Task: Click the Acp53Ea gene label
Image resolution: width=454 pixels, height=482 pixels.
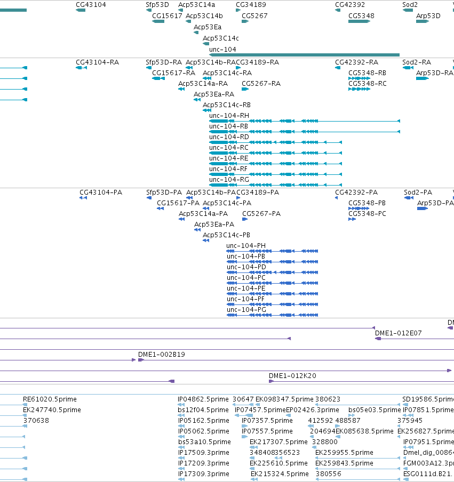Action: pyautogui.click(x=208, y=27)
